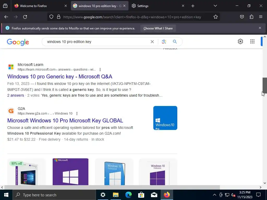Click inside the Google search field
The height and width of the screenshot is (200, 267).
tap(97, 42)
